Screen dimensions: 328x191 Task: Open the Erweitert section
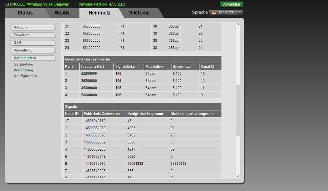tap(33, 35)
